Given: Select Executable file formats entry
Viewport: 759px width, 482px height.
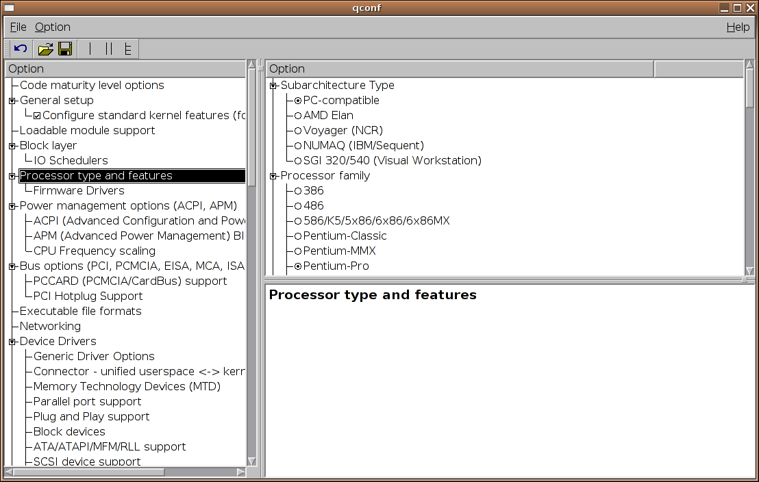Looking at the screenshot, I should point(80,311).
